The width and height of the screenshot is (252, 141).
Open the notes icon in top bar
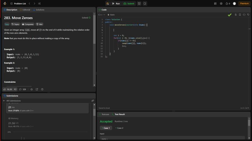coord(145,3)
